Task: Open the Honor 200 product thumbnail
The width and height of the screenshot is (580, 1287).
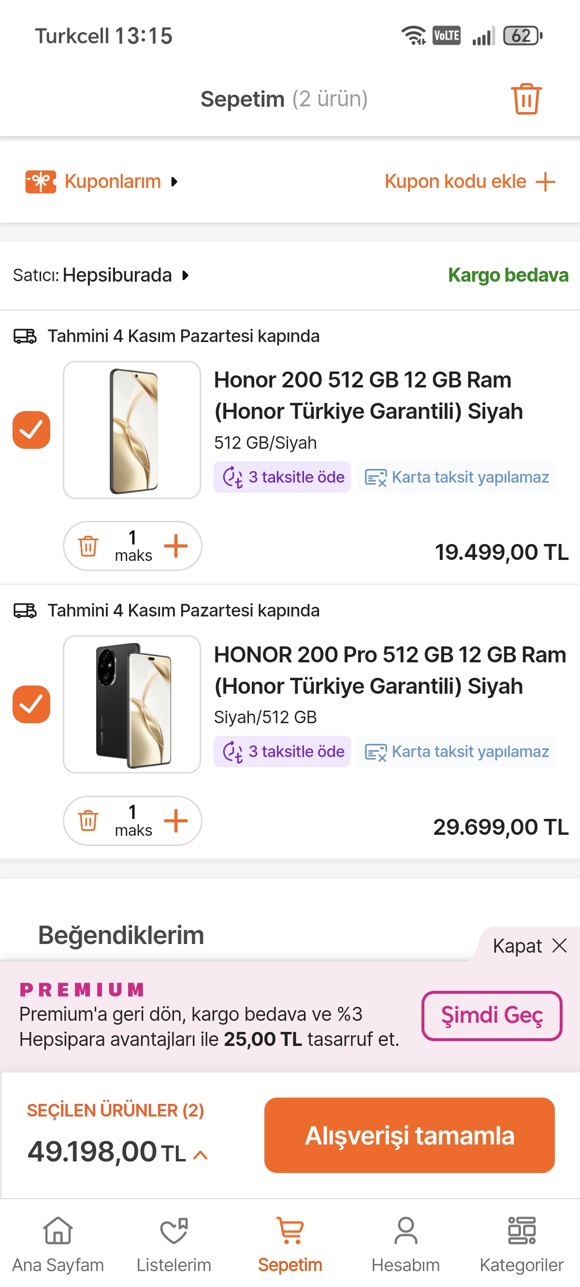Action: 132,429
